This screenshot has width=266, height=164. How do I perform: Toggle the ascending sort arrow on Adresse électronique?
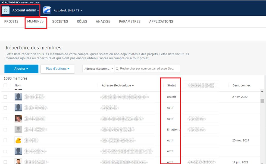coord(133,85)
